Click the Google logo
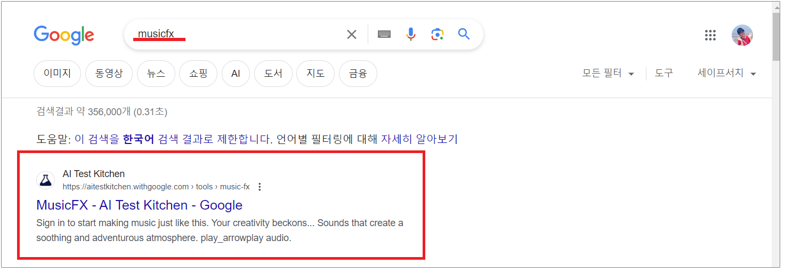 coord(64,35)
